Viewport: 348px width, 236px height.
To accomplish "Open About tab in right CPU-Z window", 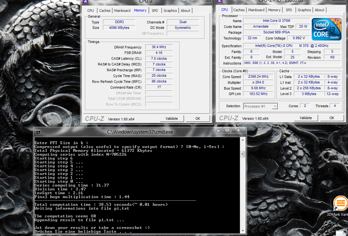I will (319, 10).
